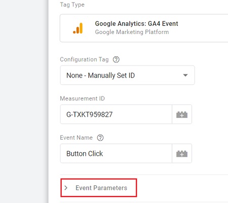Screen dimensions: 228x203
Task: Click empty space inside the Tag Type card
Action: point(203,28)
